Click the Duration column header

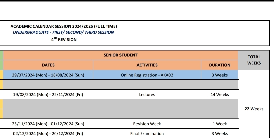[x=220, y=65]
